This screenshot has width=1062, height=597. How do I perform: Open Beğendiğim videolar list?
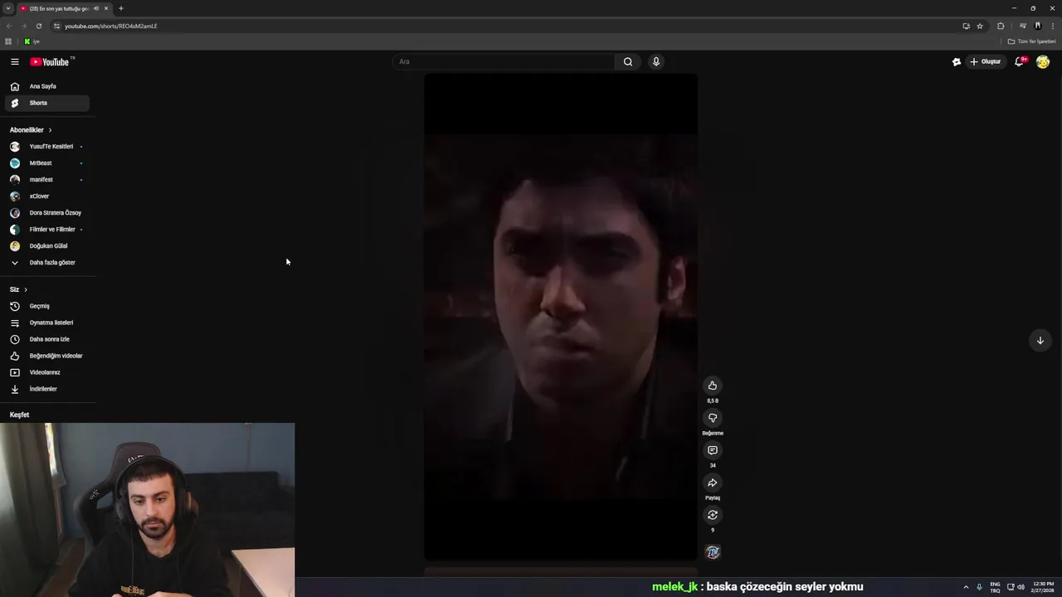[47, 356]
